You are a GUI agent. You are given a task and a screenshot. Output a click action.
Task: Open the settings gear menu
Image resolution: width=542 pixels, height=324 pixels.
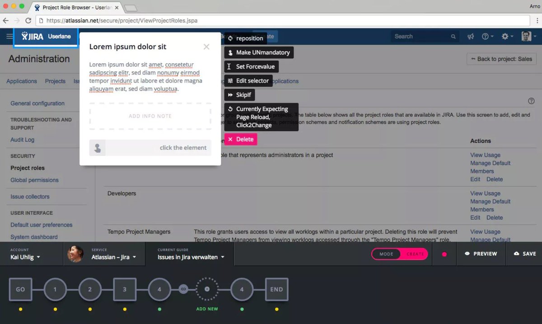(x=507, y=37)
